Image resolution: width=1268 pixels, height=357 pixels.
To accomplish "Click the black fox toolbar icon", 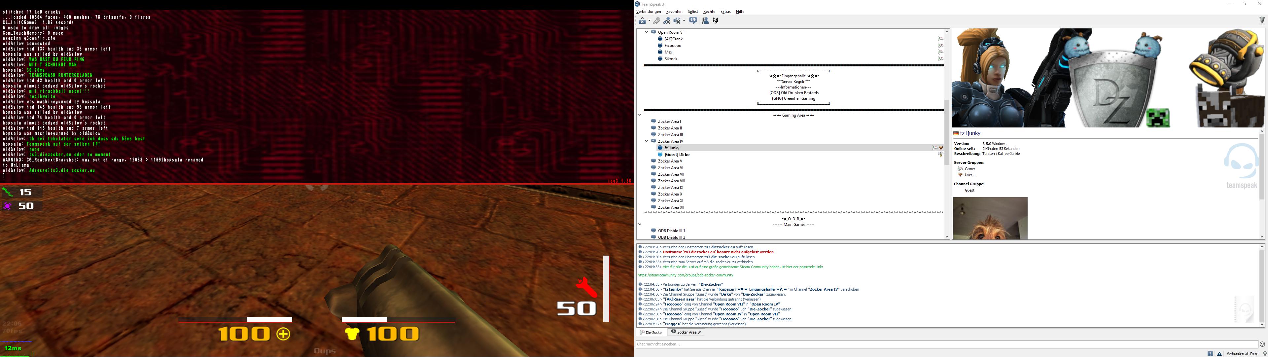I will click(716, 21).
